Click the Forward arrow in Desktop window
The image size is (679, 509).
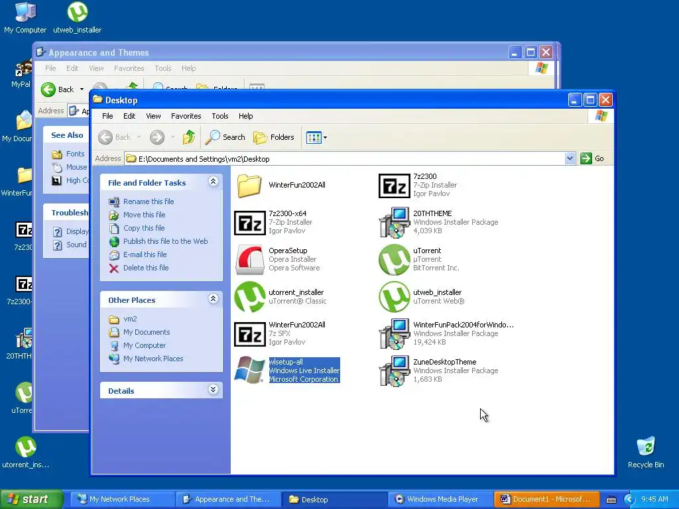[156, 137]
